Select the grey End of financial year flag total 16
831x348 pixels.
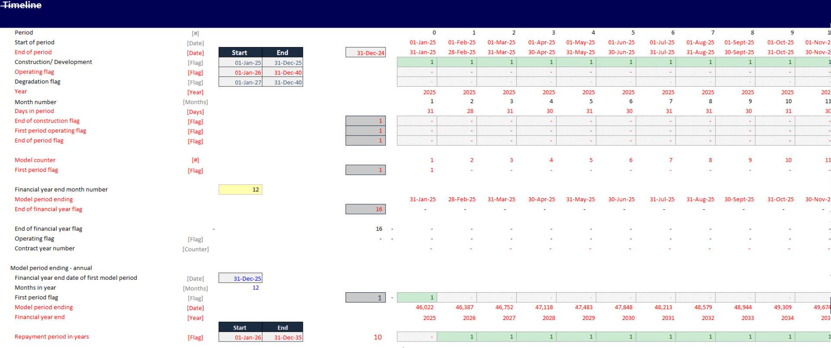point(365,209)
